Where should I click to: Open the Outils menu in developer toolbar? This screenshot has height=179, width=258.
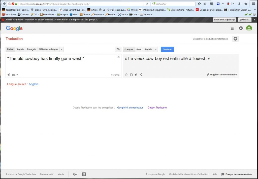point(123,14)
